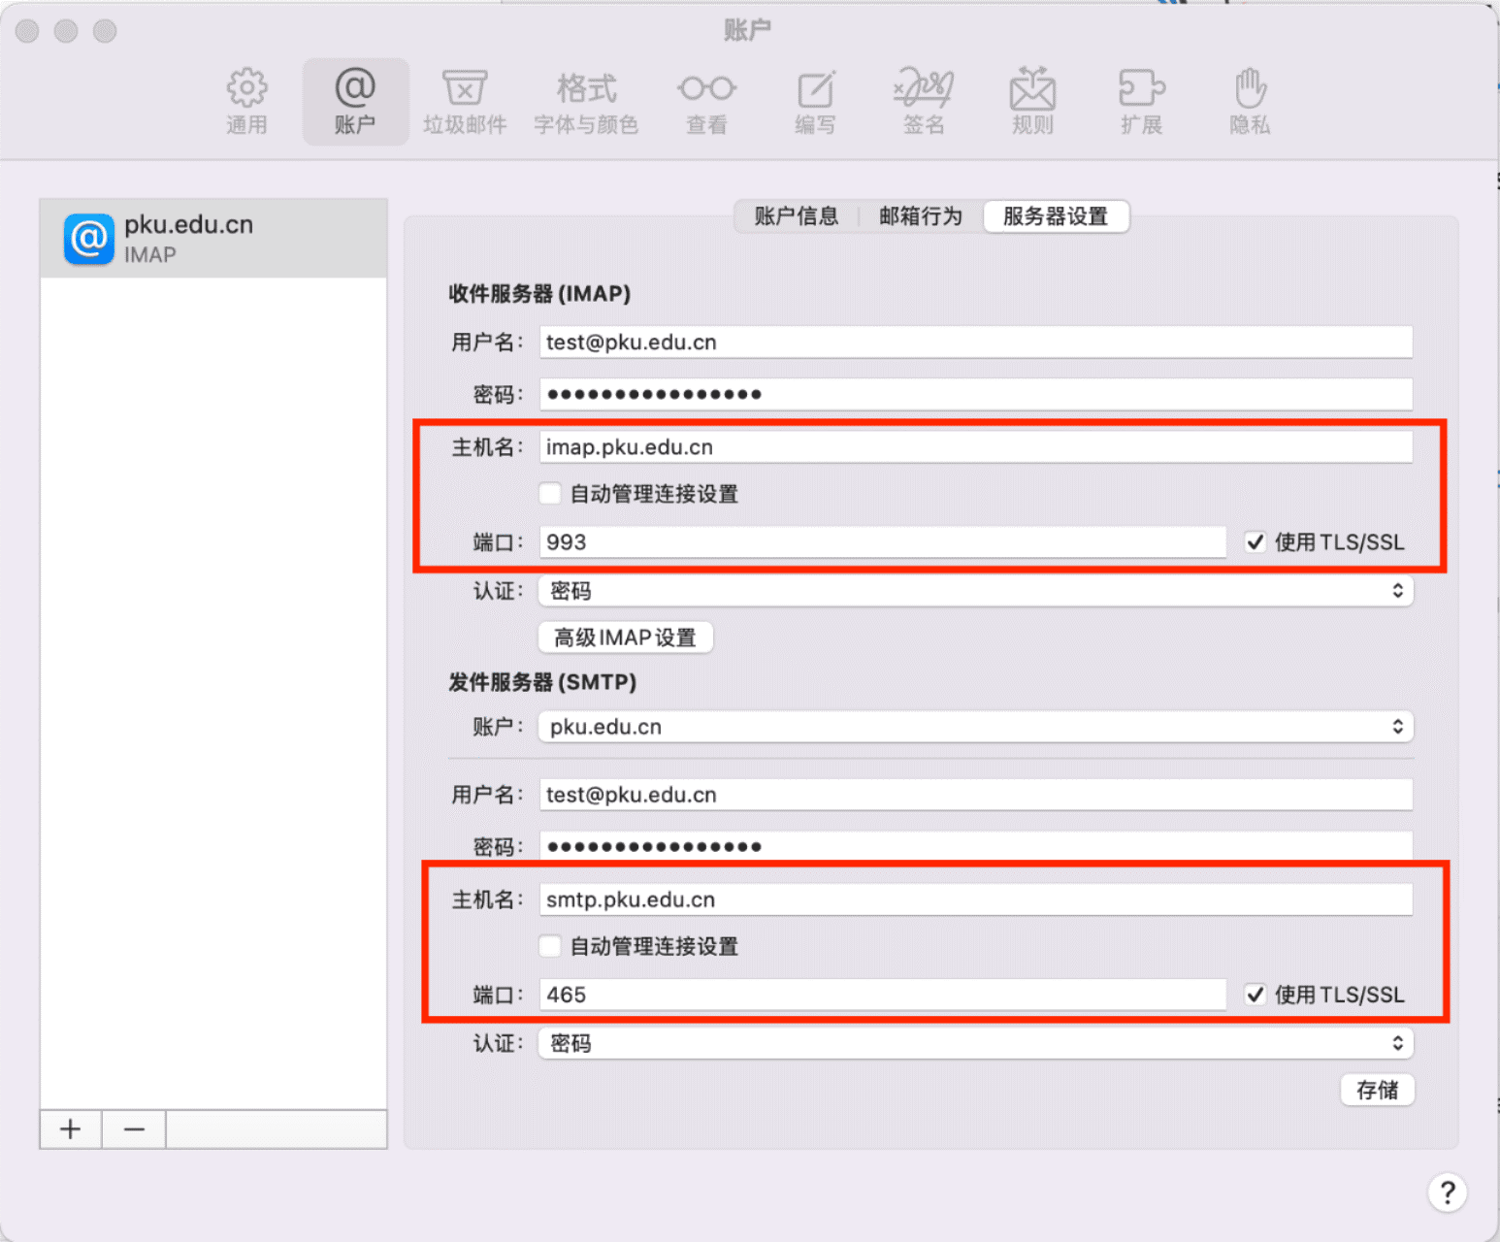Viewport: 1500px width, 1242px height.
Task: Expand the SMTP 认证 authentication dropdown
Action: click(975, 1043)
